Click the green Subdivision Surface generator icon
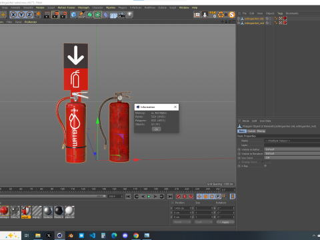This screenshot has width=320, height=240. tap(89, 15)
